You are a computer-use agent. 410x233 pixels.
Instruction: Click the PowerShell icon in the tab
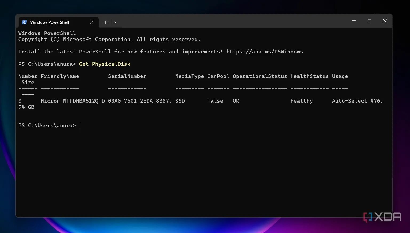coord(24,22)
